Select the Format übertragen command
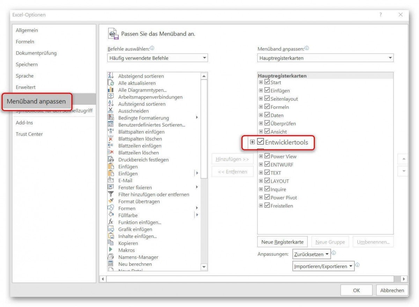This screenshot has width=419, height=307. coord(139,202)
